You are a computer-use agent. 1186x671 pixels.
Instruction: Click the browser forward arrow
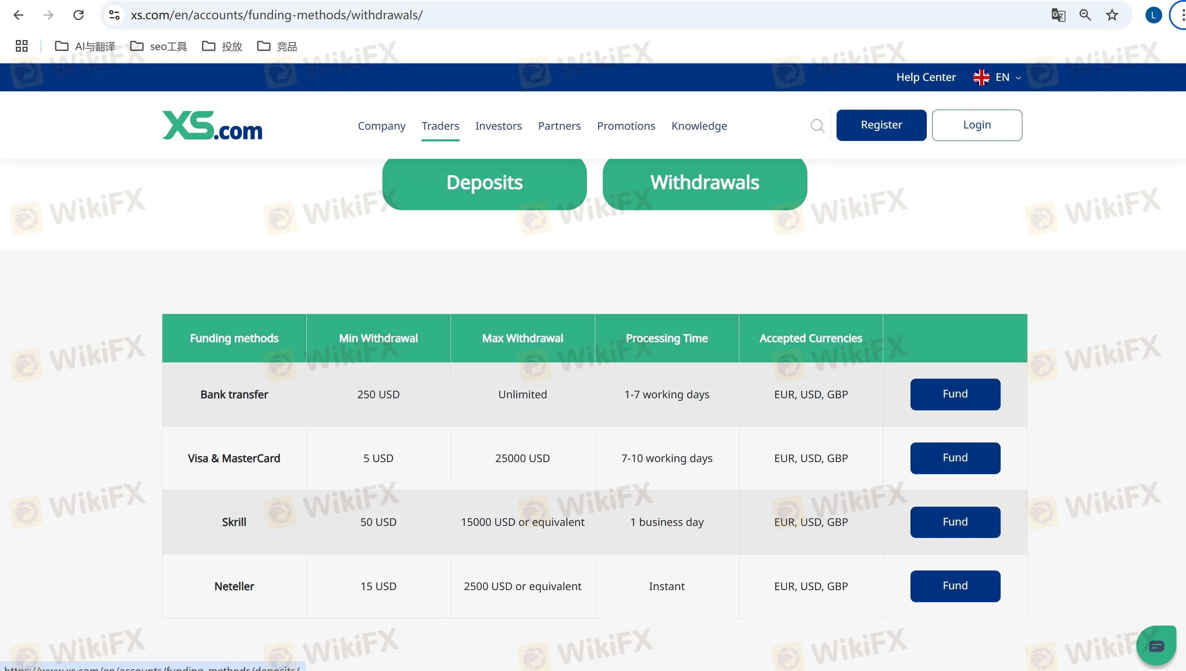pos(48,15)
